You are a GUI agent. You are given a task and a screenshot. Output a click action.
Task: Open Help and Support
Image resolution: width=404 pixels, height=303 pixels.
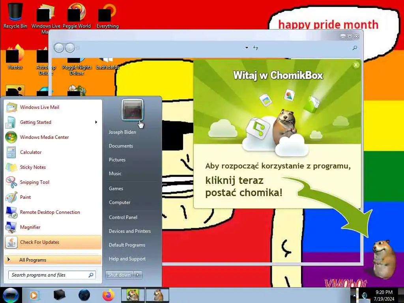tap(127, 259)
